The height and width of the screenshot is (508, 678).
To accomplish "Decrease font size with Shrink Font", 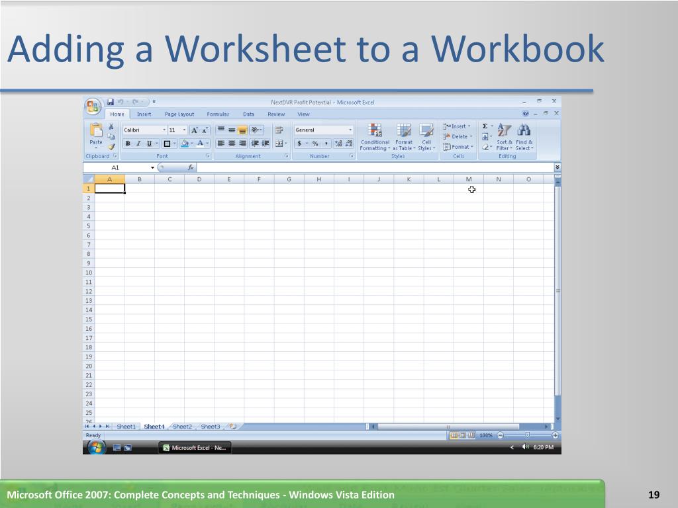I will (205, 130).
